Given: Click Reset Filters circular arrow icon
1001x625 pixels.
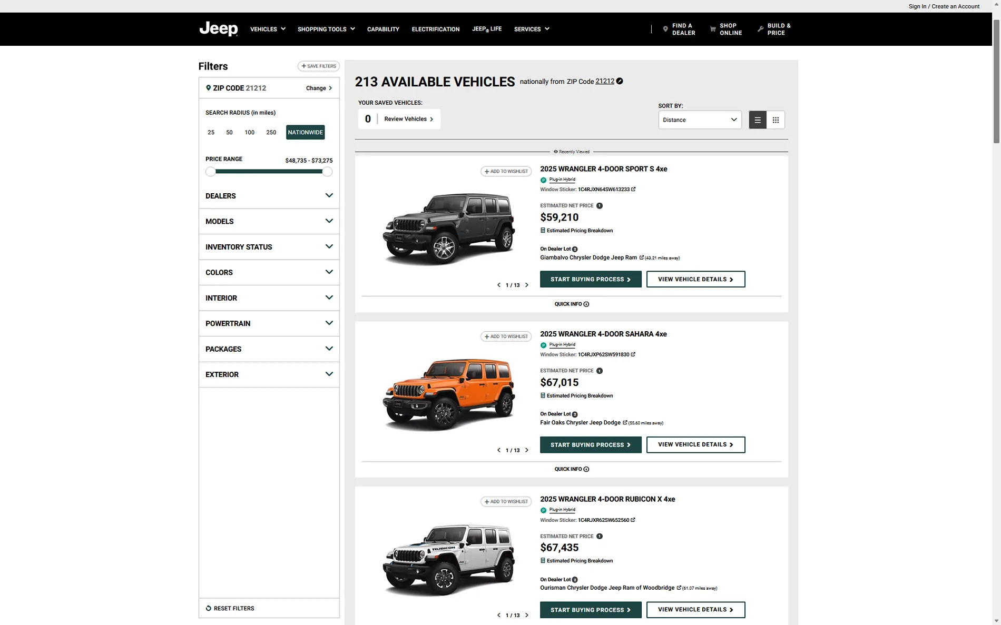Looking at the screenshot, I should click(209, 608).
